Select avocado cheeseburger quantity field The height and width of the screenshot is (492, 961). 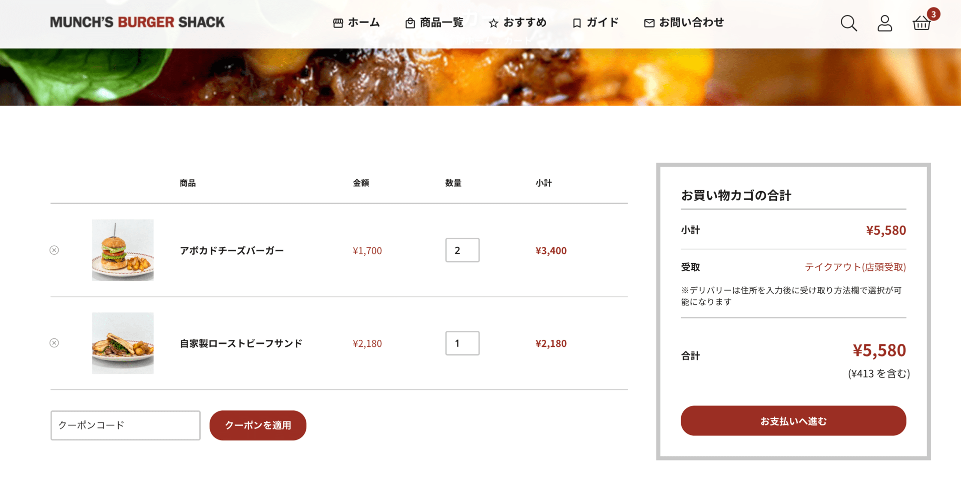tap(462, 250)
